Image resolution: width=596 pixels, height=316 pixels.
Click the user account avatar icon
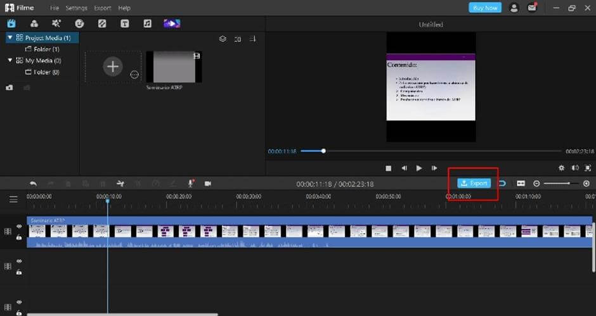514,8
